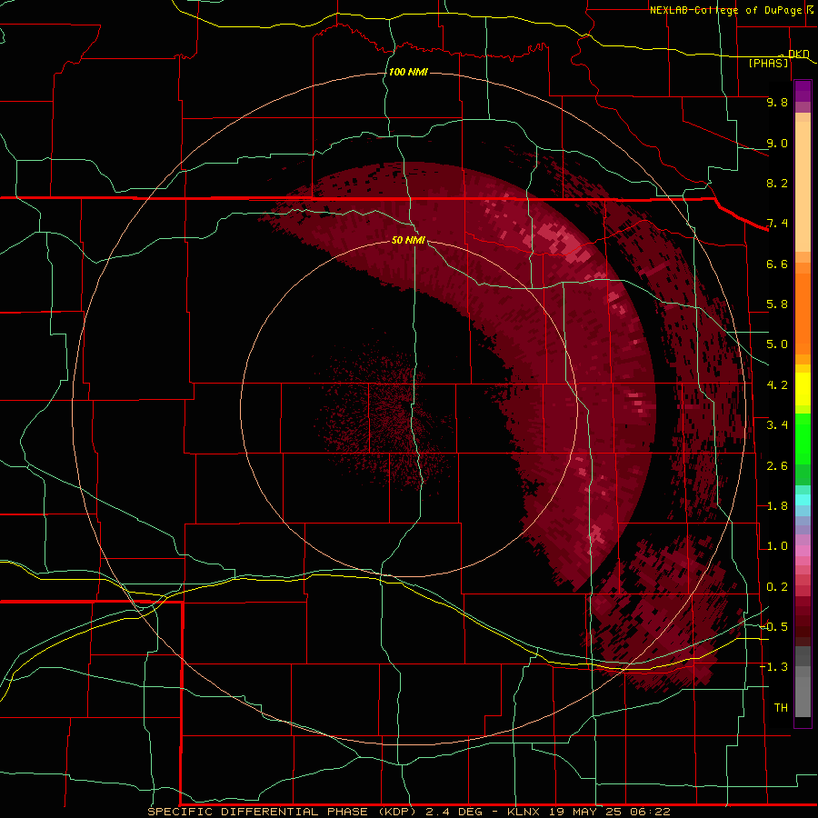
Task: Click the NEXLAB-College of DuPage watermark text
Action: (x=725, y=10)
